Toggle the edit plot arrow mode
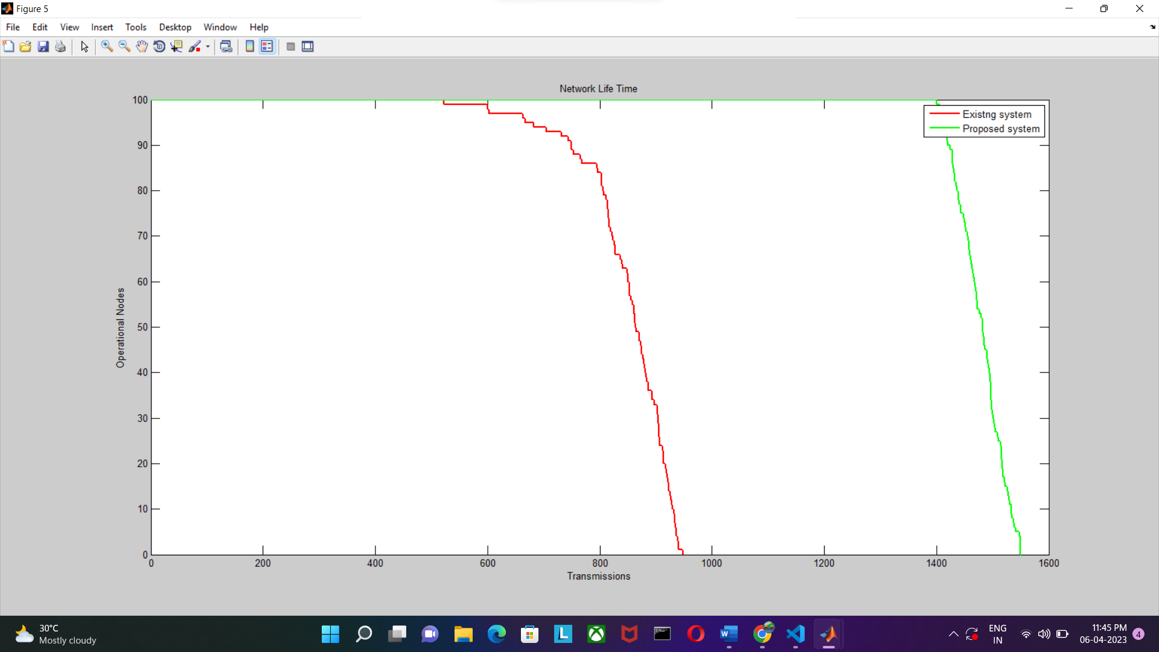The width and height of the screenshot is (1159, 652). 85,46
